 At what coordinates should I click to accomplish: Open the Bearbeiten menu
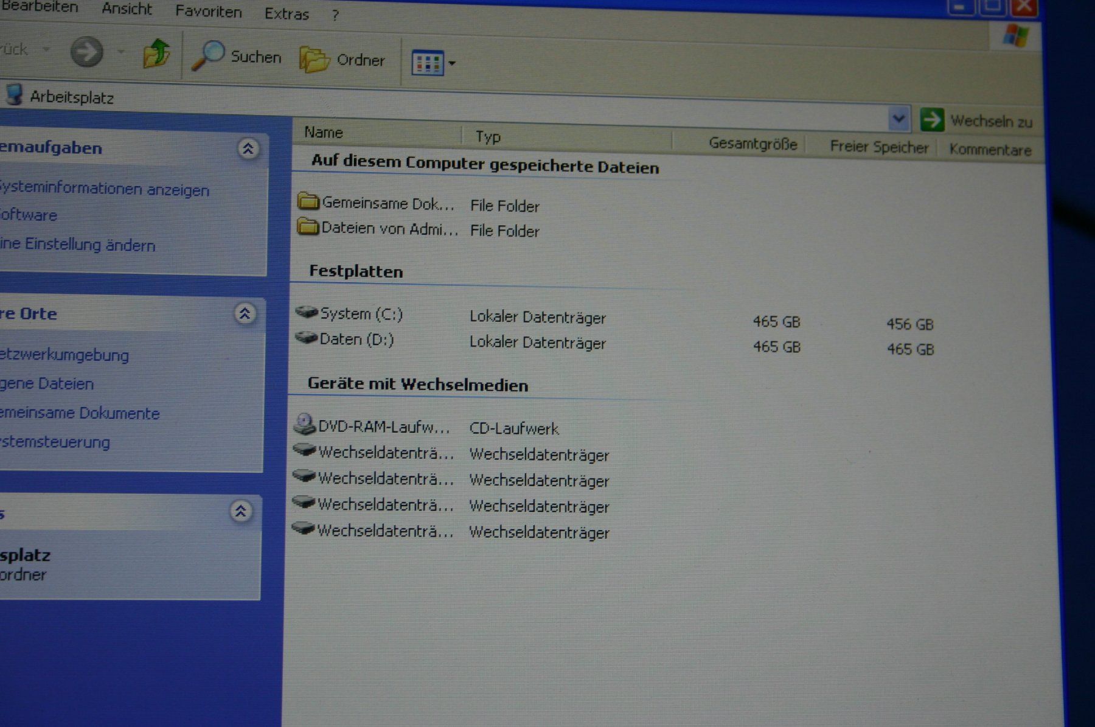pos(40,7)
